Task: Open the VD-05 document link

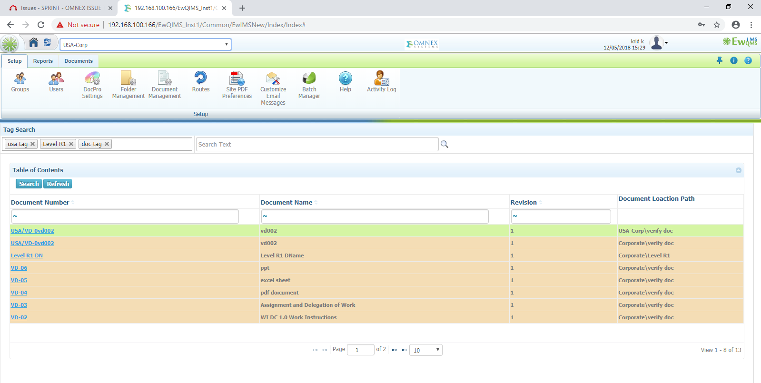Action: tap(19, 280)
